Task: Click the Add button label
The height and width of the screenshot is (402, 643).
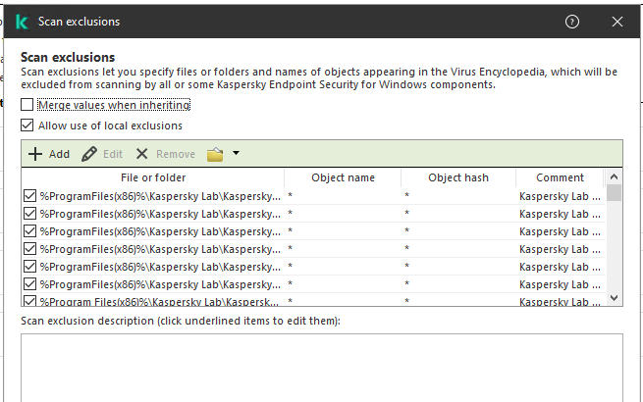Action: click(59, 154)
